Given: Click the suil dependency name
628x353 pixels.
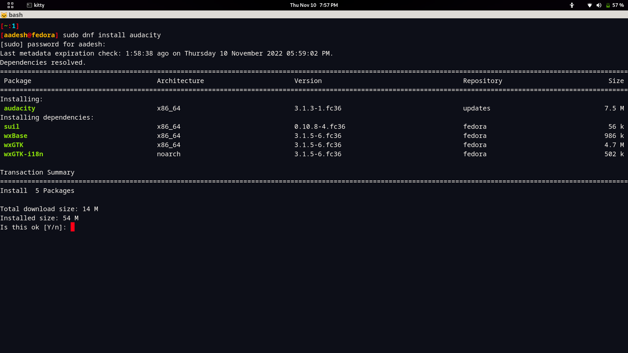Looking at the screenshot, I should pos(12,126).
